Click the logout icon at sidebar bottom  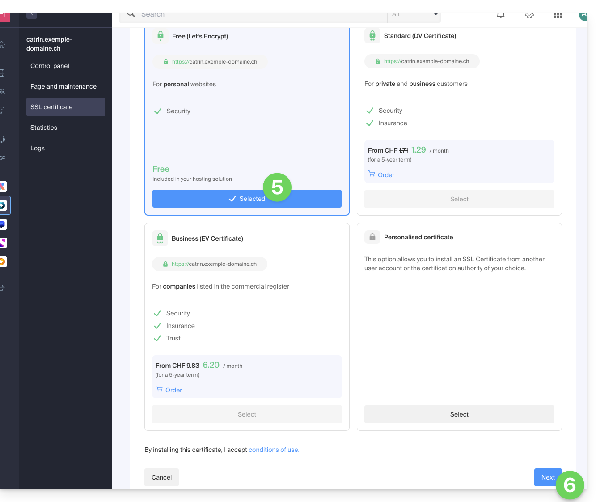[x=3, y=288]
